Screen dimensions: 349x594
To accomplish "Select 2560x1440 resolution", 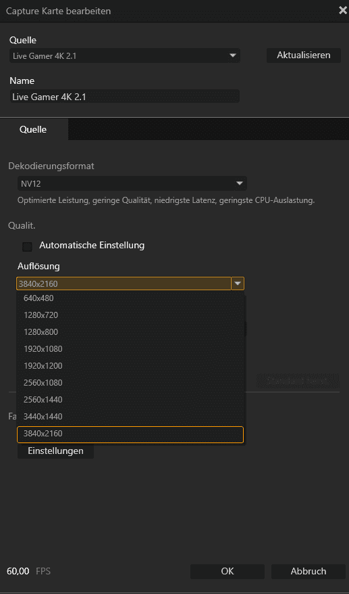I will [x=130, y=400].
